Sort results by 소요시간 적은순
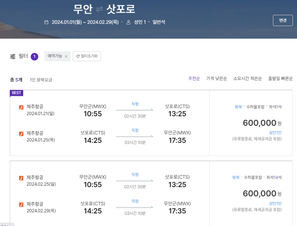297x226 pixels. coord(247,79)
